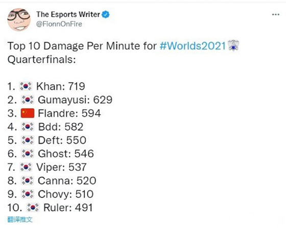Click the Khan: 719 line text
The image size is (286, 228).
[x=61, y=86]
